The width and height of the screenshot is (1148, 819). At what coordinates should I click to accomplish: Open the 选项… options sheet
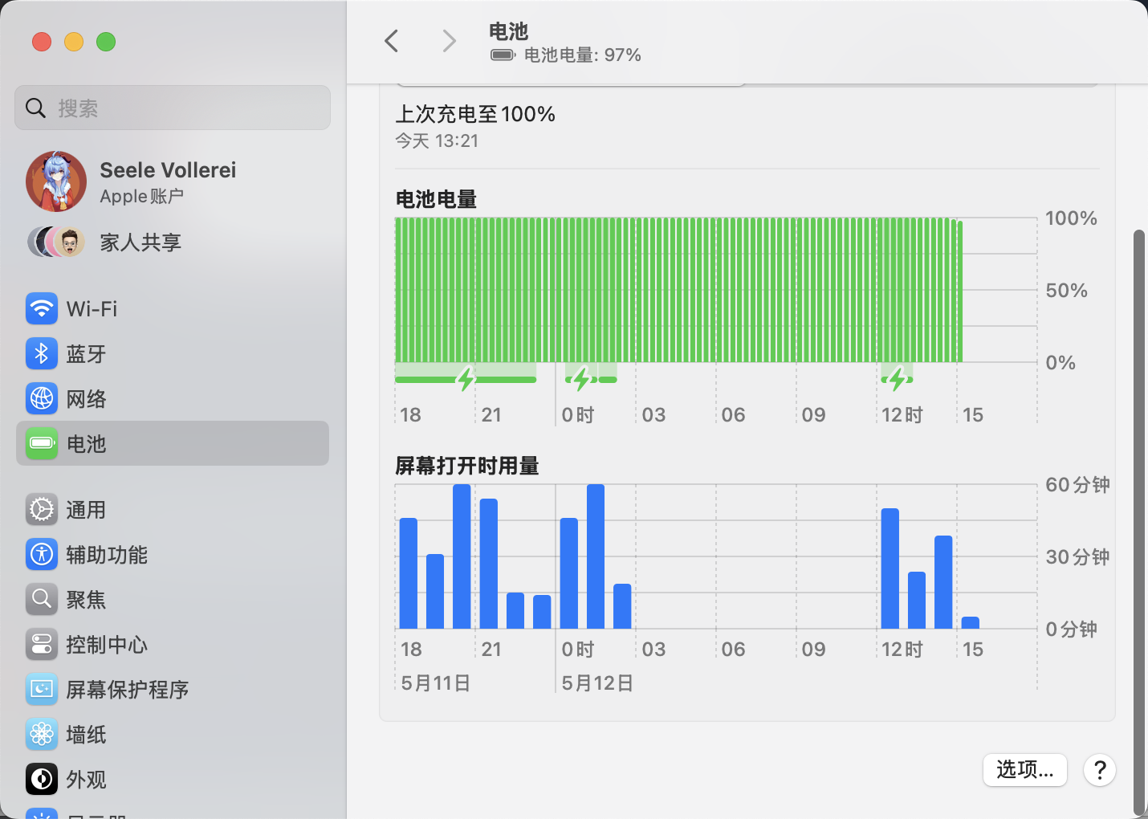1025,770
